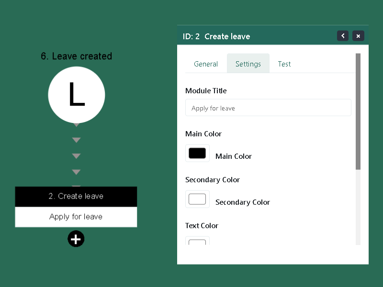Open the Test tab
This screenshot has height=287, width=383.
284,64
